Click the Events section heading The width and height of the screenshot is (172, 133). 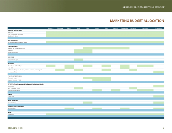(26, 84)
